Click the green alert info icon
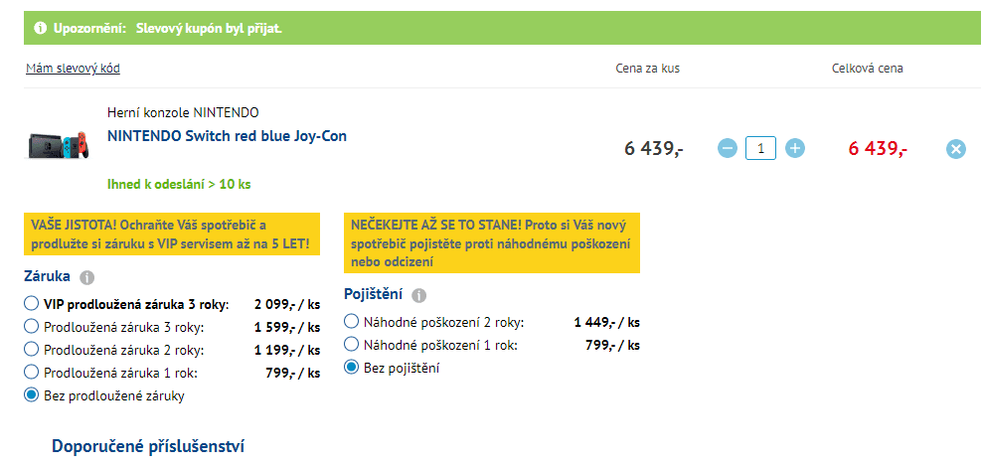981x467 pixels. (x=41, y=28)
